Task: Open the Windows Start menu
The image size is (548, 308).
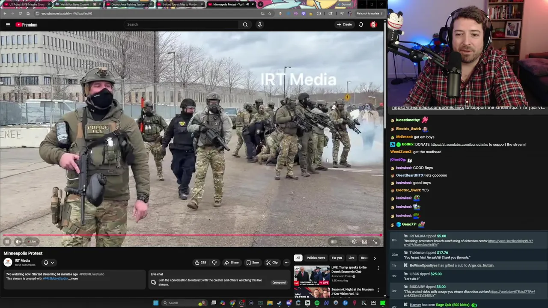Action: coord(156,303)
